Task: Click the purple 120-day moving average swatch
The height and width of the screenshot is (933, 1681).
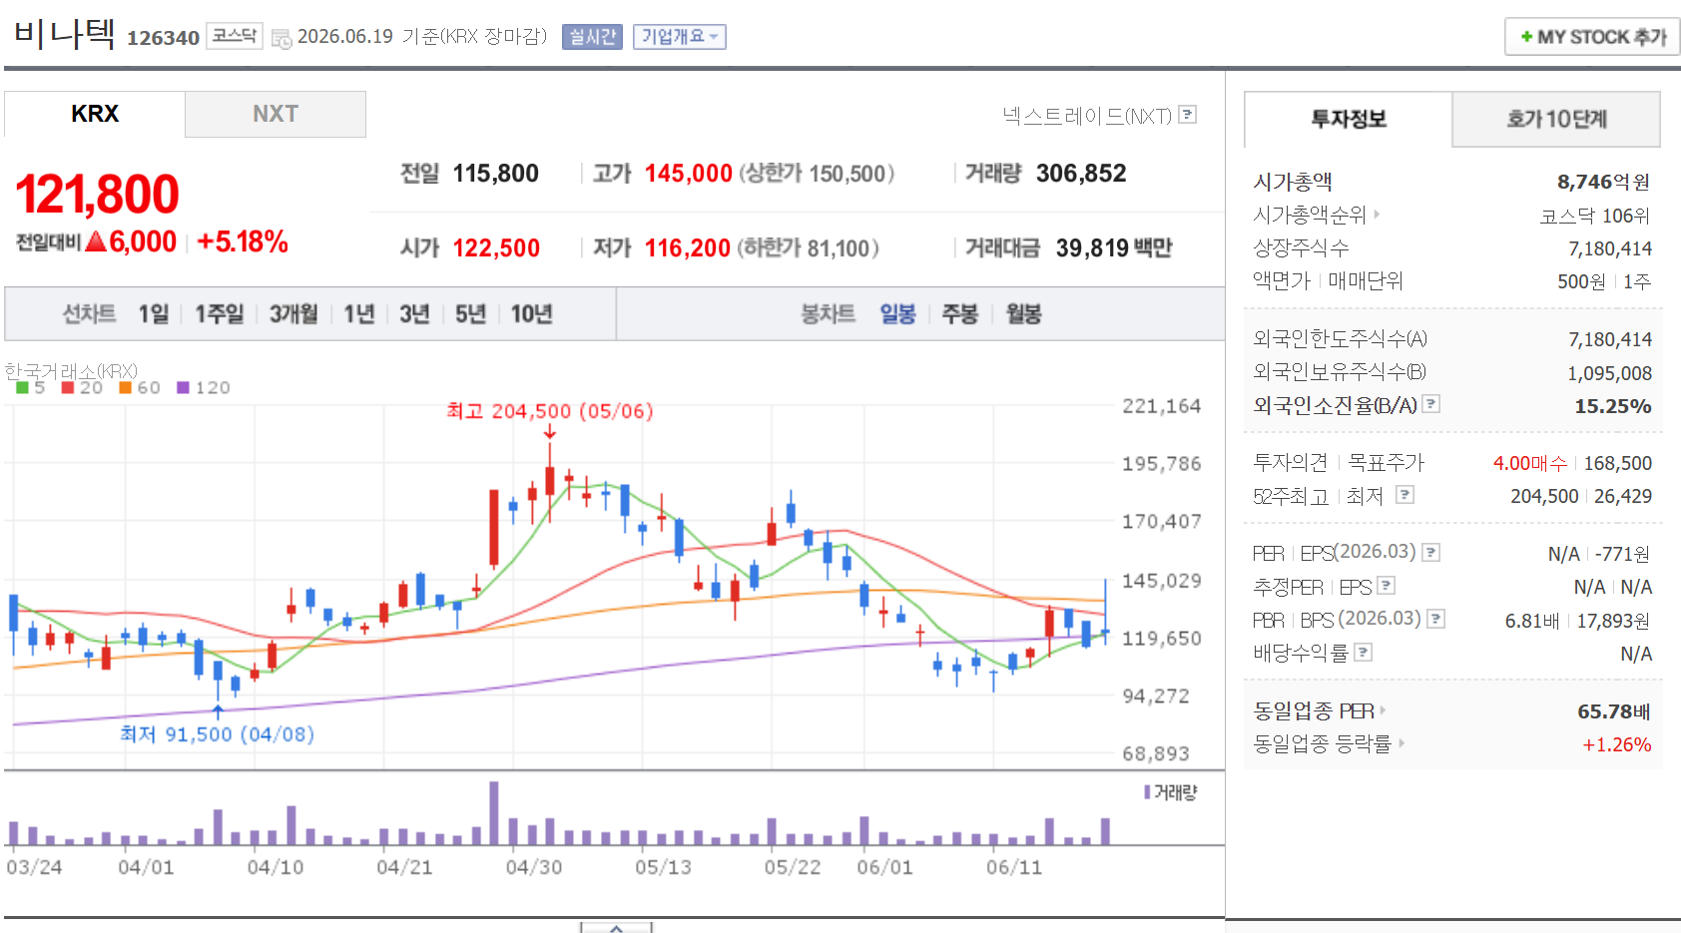Action: click(183, 387)
